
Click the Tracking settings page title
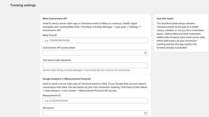(x=23, y=5)
